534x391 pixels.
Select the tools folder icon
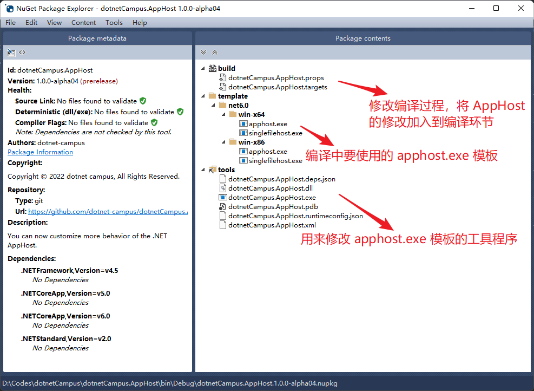[212, 170]
